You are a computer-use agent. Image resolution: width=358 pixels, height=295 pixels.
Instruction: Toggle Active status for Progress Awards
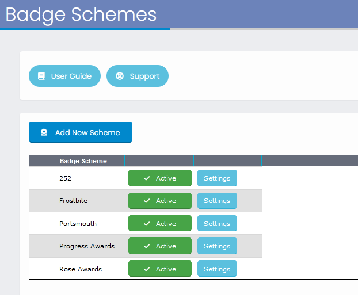coord(160,246)
